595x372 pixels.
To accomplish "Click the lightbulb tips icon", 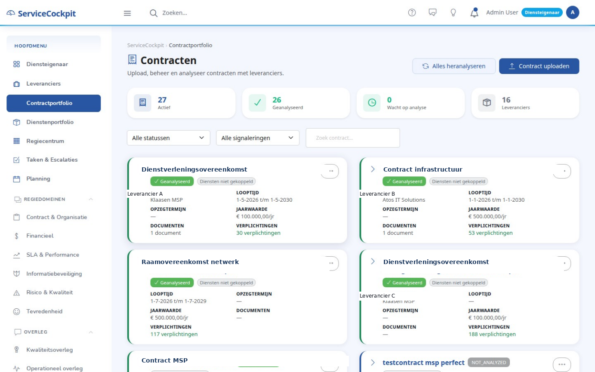I will 453,12.
